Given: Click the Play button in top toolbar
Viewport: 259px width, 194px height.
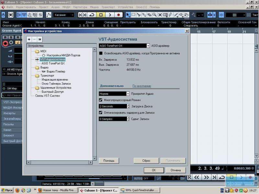Looking at the screenshot, I should point(110,15).
